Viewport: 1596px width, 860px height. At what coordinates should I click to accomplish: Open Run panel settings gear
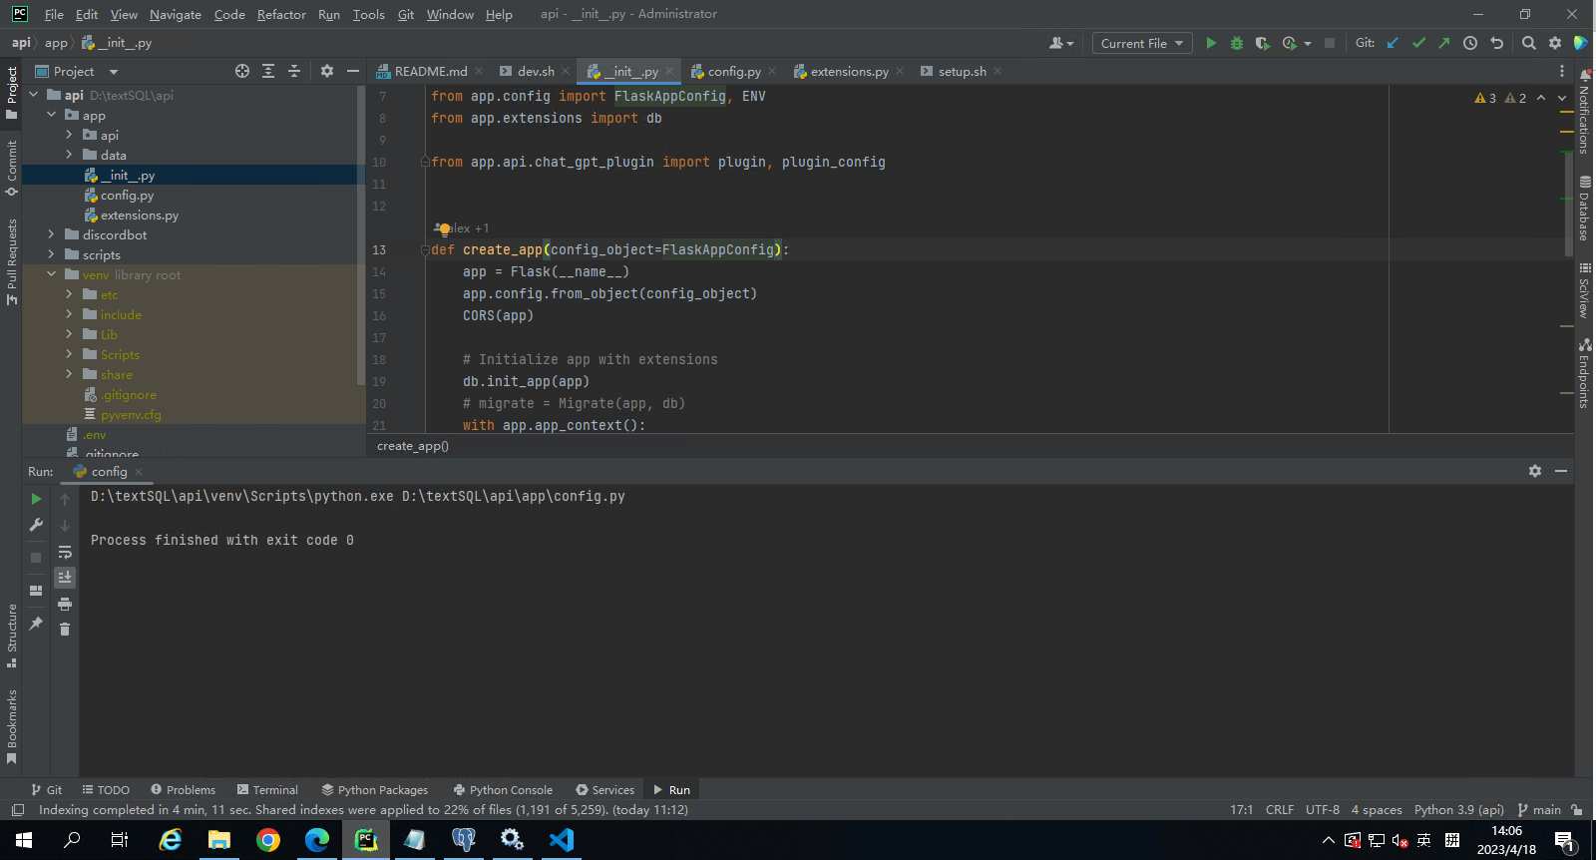click(1535, 471)
